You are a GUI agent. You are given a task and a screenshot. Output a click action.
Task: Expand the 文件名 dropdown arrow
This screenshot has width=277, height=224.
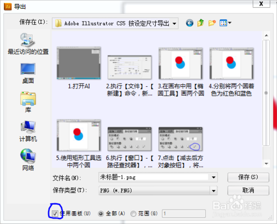[213, 178]
